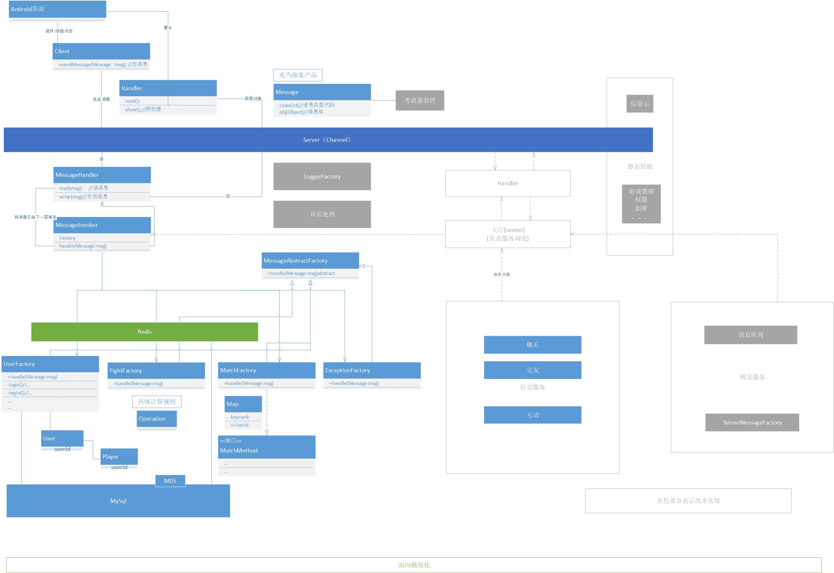
Task: Select the MD5 label box
Action: [x=170, y=481]
